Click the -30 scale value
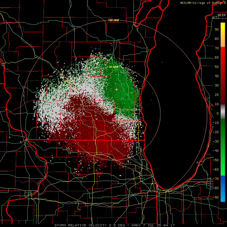The height and width of the screenshot is (227, 227). pyautogui.click(x=216, y=141)
